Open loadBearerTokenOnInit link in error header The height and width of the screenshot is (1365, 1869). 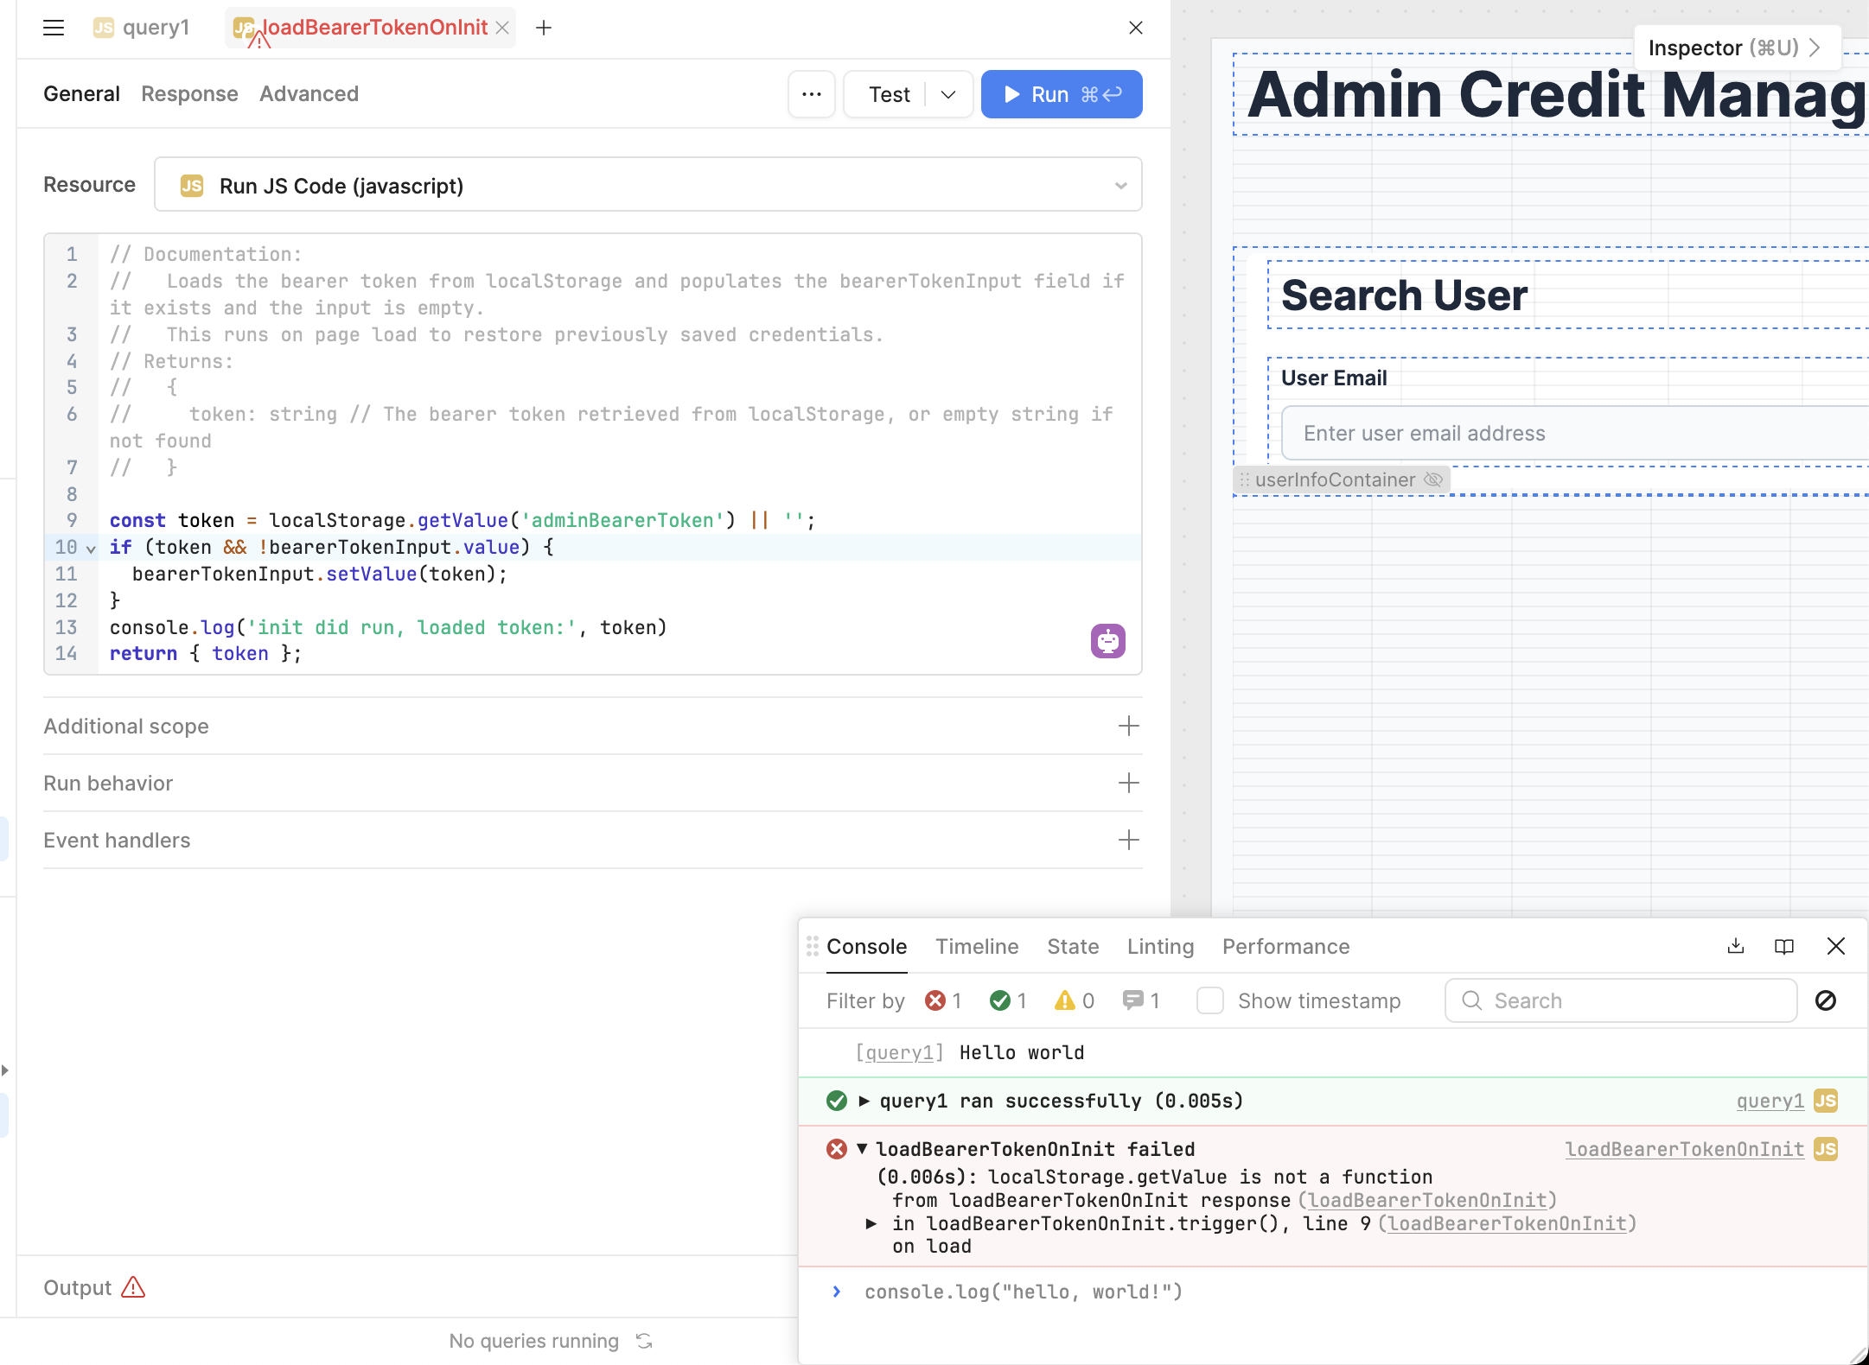[1684, 1149]
